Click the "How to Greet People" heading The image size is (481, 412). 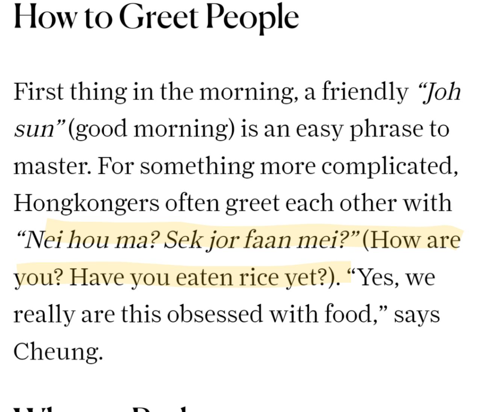click(156, 17)
